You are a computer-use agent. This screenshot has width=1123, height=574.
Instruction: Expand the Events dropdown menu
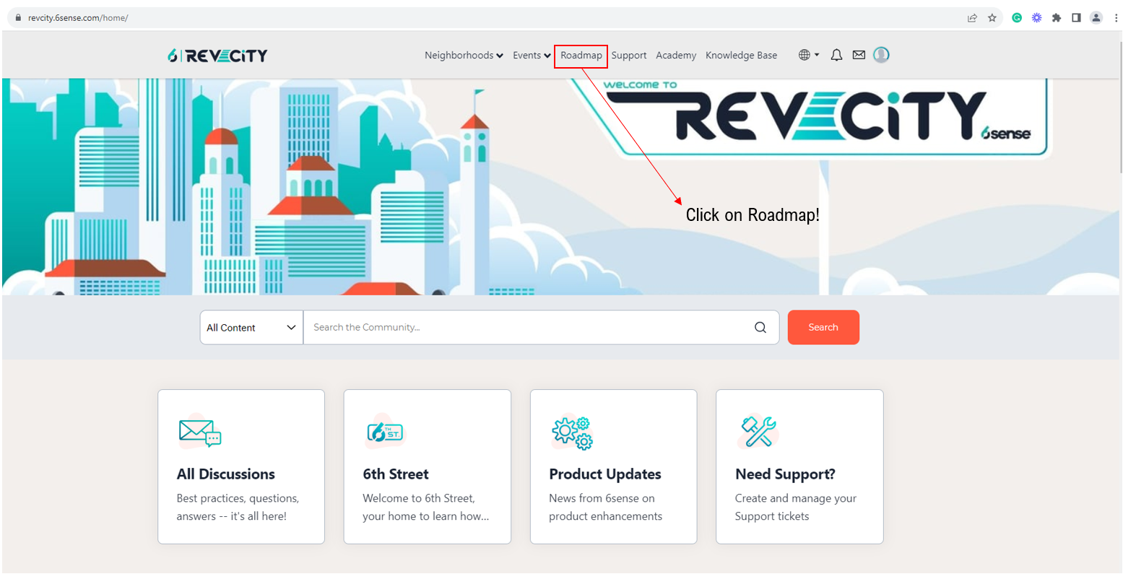tap(532, 55)
